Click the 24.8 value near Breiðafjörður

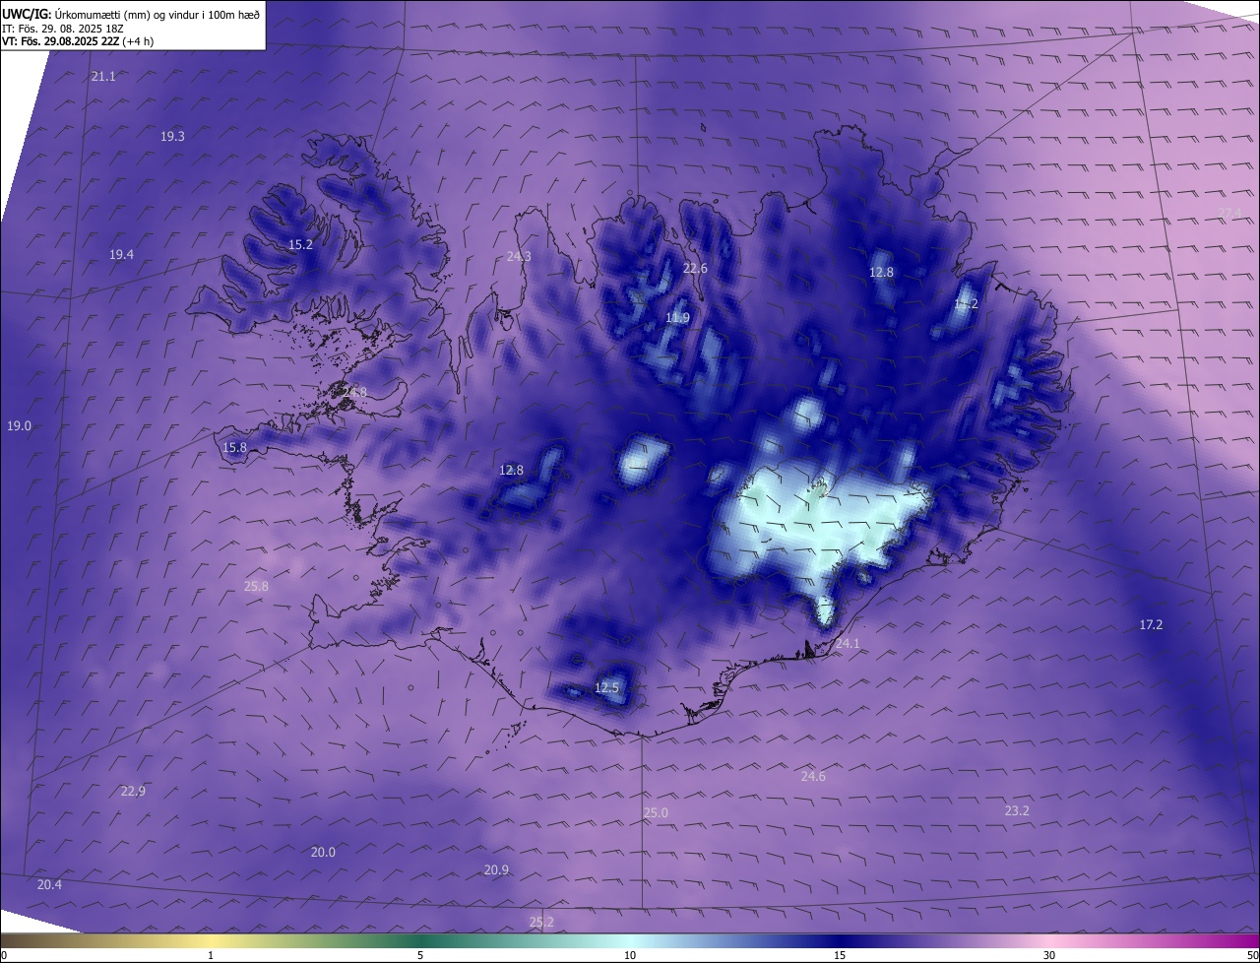click(354, 393)
